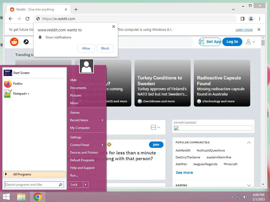Open the Popular arrow icon beside the Reddit logo

click(x=26, y=42)
